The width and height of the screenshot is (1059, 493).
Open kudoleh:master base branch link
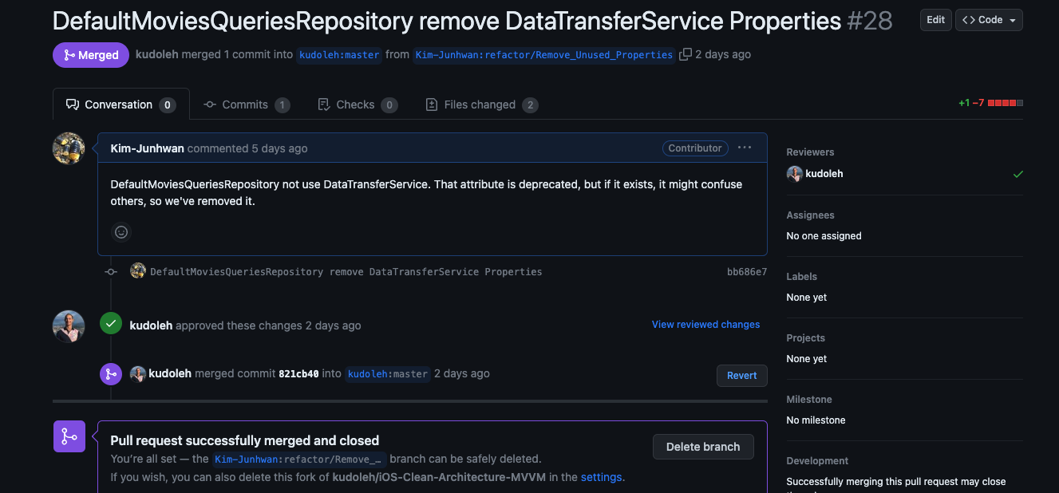coord(339,55)
